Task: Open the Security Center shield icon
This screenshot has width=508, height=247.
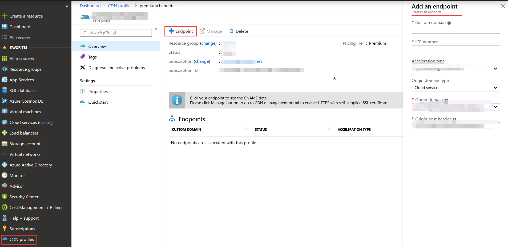Action: [5, 197]
